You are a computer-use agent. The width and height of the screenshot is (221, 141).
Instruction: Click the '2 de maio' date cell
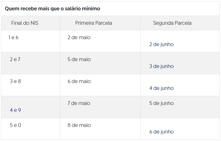point(79,38)
